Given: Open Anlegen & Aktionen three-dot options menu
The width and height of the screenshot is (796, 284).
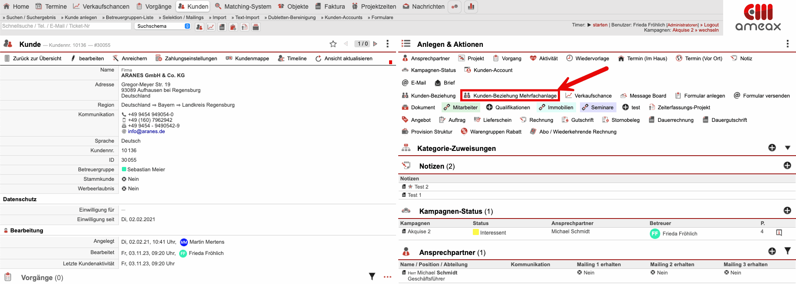Looking at the screenshot, I should (x=787, y=44).
